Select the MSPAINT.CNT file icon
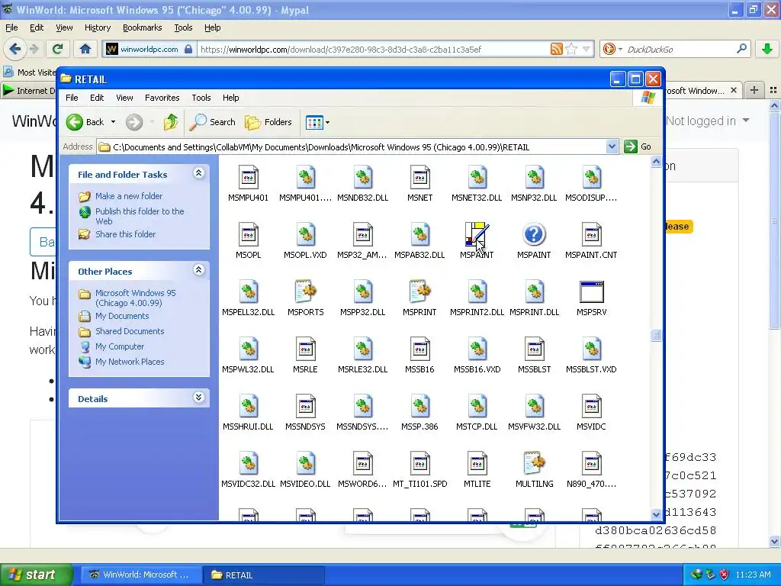 (x=591, y=234)
